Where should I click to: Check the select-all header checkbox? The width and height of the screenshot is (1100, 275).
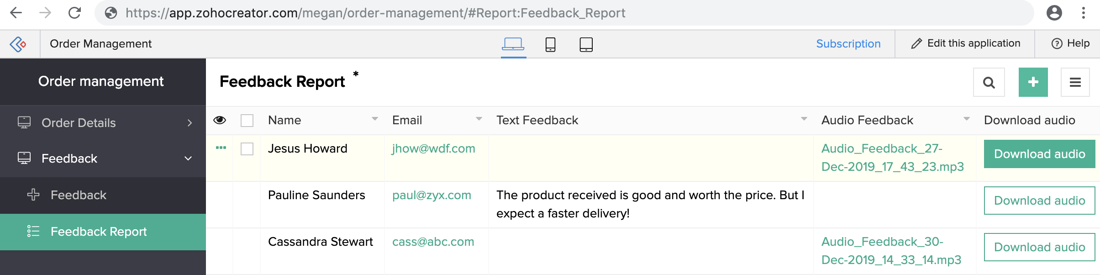pos(247,121)
